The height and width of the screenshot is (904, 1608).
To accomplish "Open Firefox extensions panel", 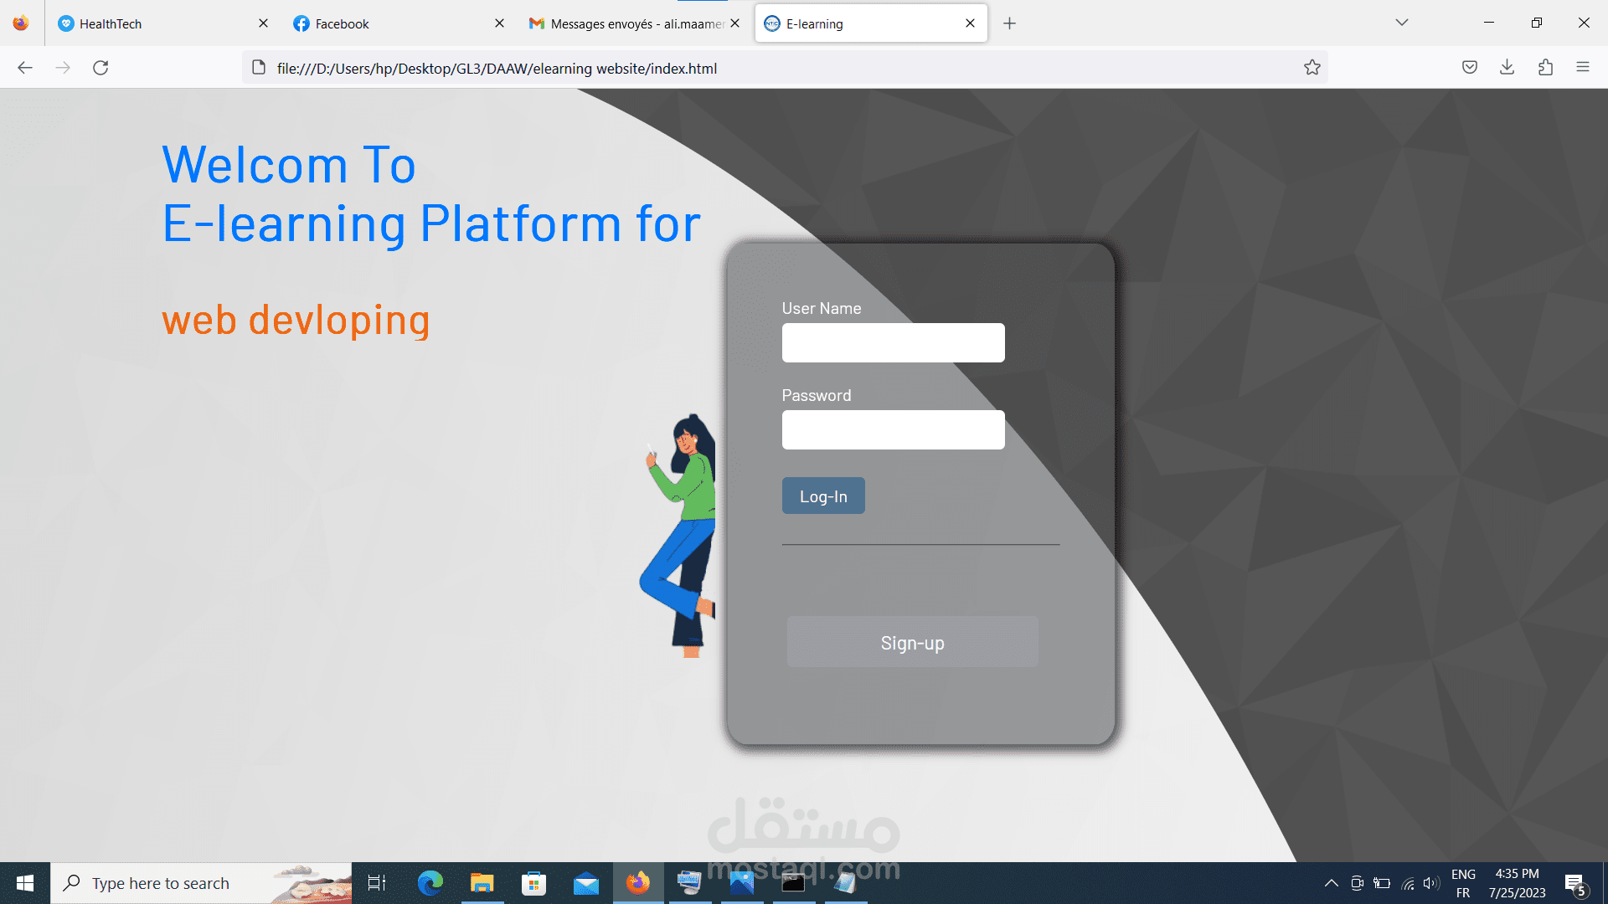I will click(x=1547, y=68).
